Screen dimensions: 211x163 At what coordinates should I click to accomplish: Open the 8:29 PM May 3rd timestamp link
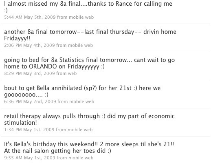click(x=29, y=73)
